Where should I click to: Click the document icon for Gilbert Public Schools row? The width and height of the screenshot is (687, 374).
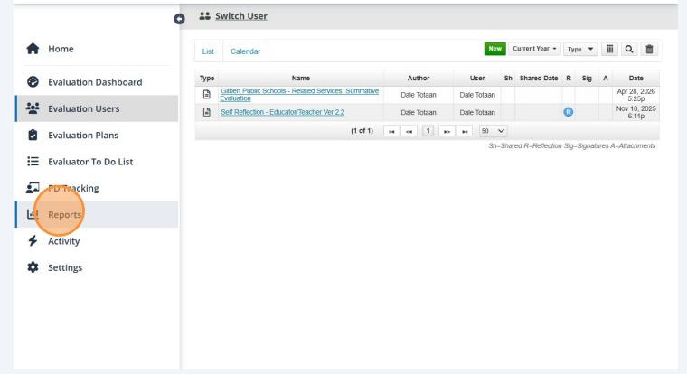(206, 95)
